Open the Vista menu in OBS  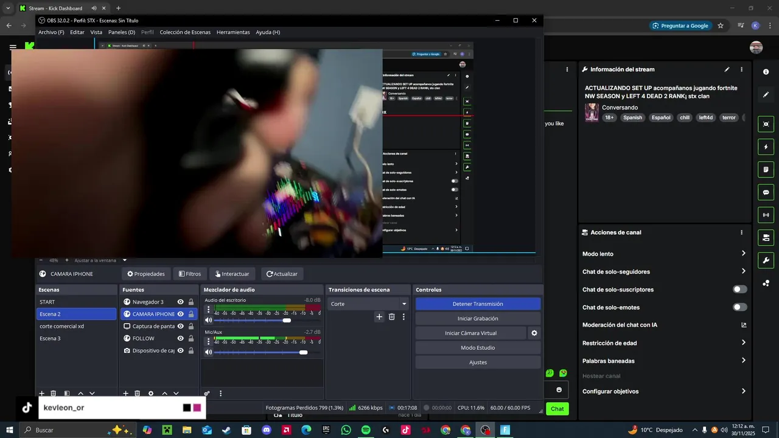pyautogui.click(x=96, y=32)
